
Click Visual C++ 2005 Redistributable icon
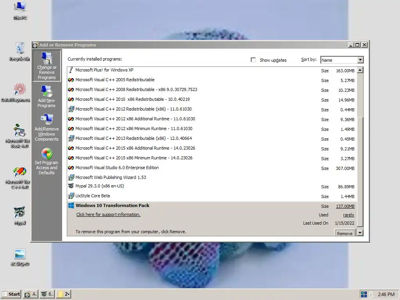coord(71,80)
